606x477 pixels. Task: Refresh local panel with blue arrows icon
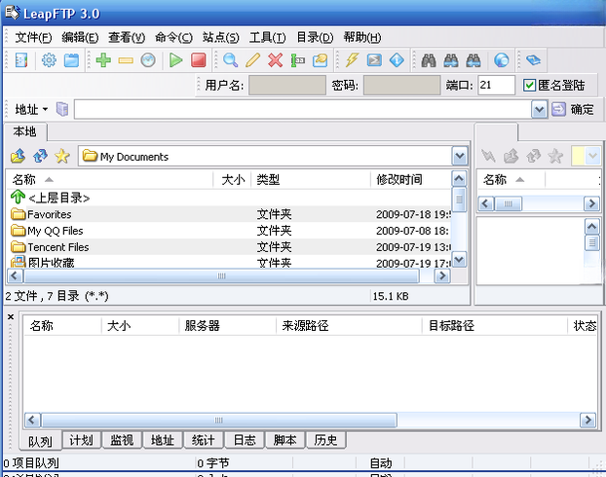click(40, 156)
